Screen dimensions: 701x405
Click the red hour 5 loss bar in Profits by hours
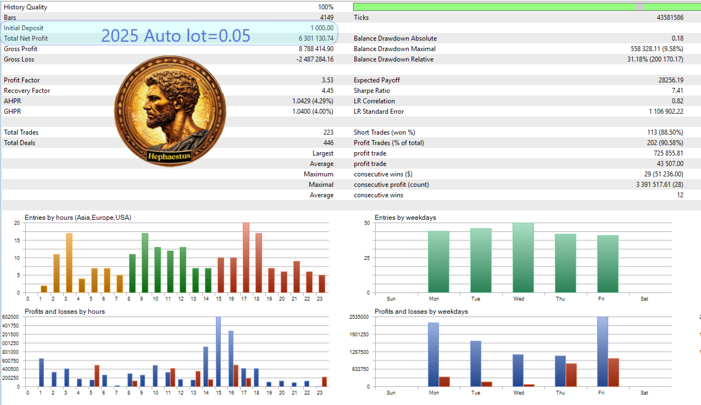point(97,376)
